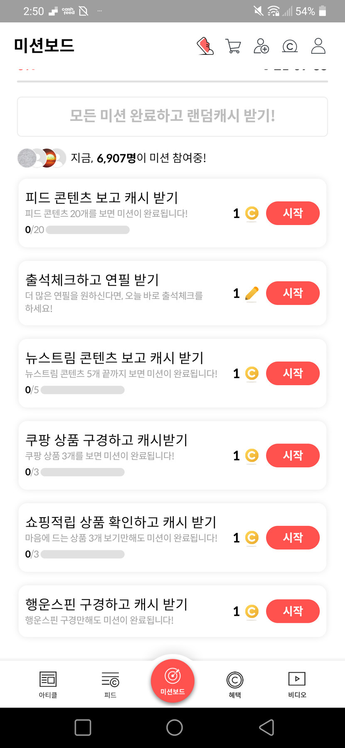Open the user profile icon

(x=318, y=46)
